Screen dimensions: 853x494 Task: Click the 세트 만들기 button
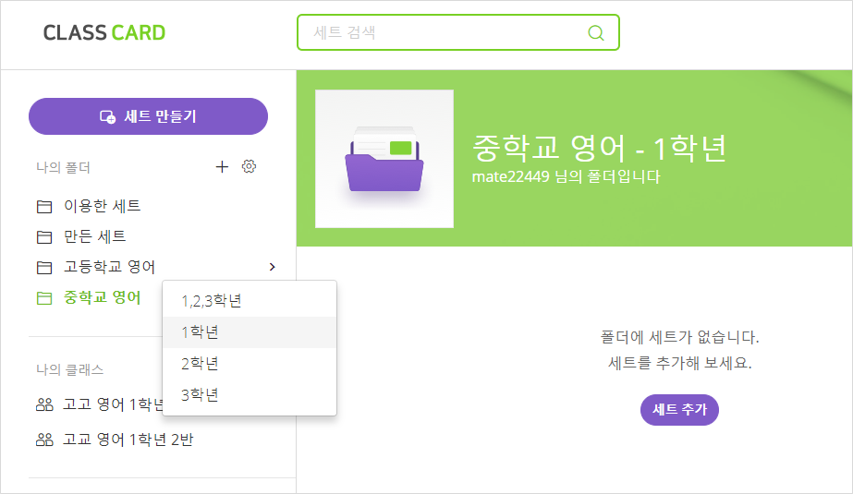click(x=148, y=116)
